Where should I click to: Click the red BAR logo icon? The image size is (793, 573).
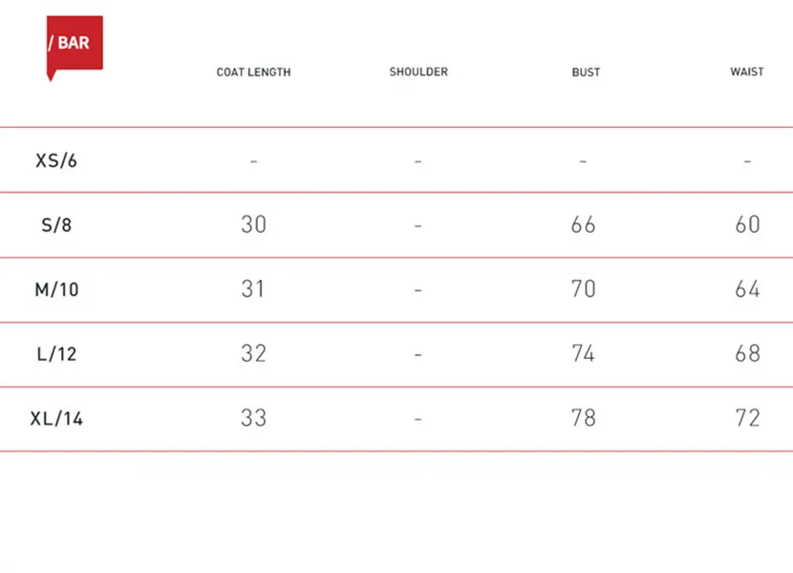point(75,48)
